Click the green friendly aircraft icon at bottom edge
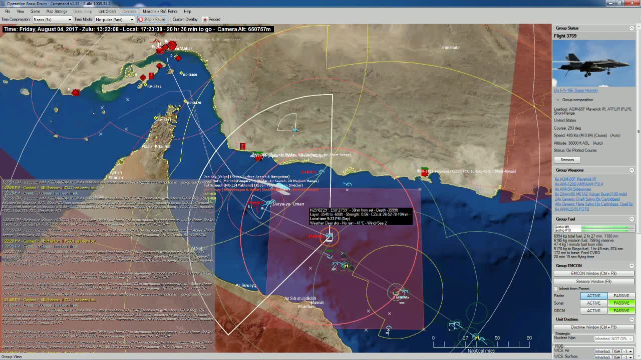The image size is (641, 360). point(476,337)
